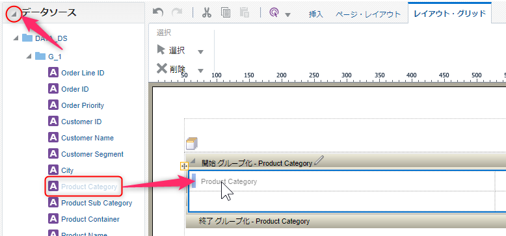This screenshot has width=506, height=236.
Task: Select the DATA_DS folder icon
Action: [27, 38]
